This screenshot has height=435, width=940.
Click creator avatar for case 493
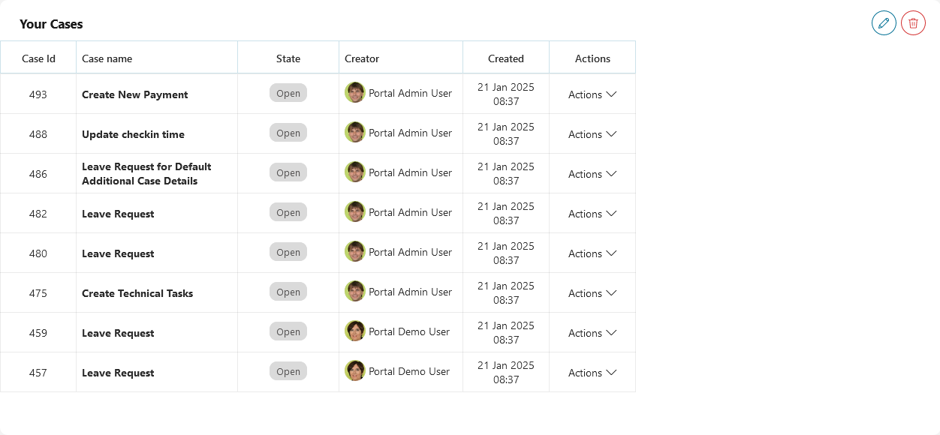[x=355, y=93]
